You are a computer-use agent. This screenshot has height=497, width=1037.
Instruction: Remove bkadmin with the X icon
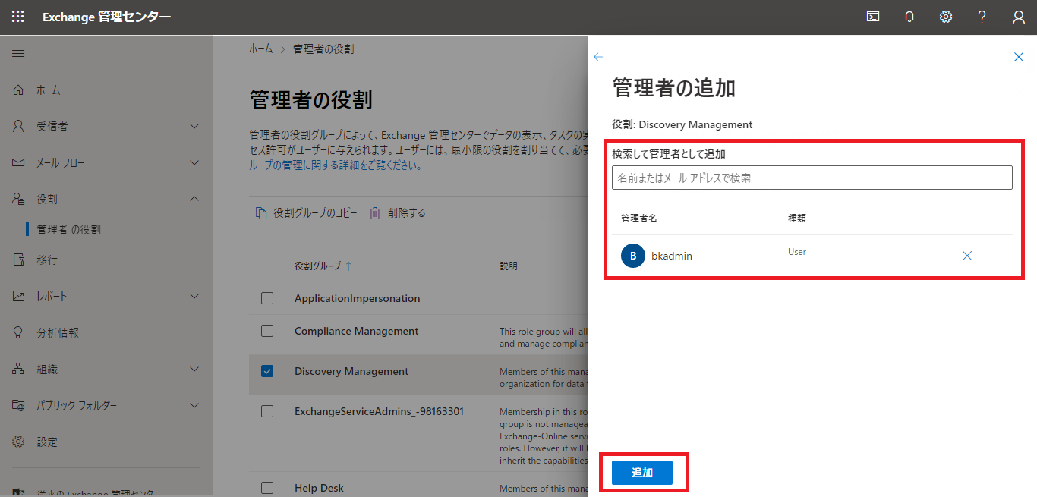coord(967,256)
